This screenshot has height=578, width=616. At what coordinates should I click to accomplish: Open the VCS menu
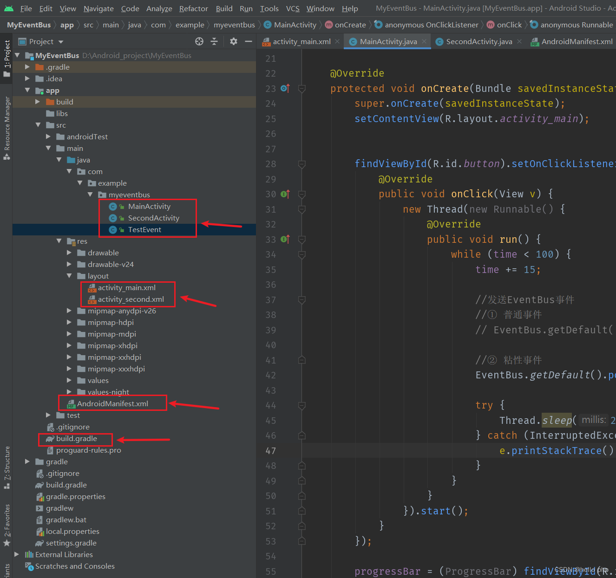(293, 8)
